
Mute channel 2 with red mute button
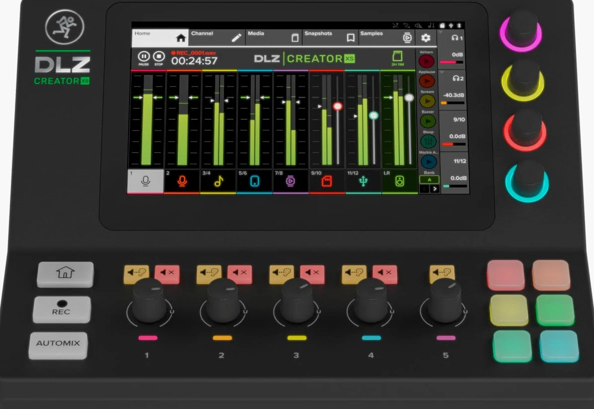[x=239, y=274]
